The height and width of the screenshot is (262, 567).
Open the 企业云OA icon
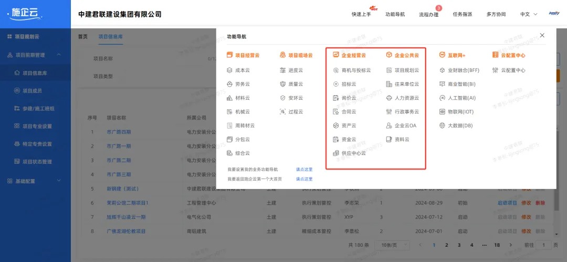389,125
